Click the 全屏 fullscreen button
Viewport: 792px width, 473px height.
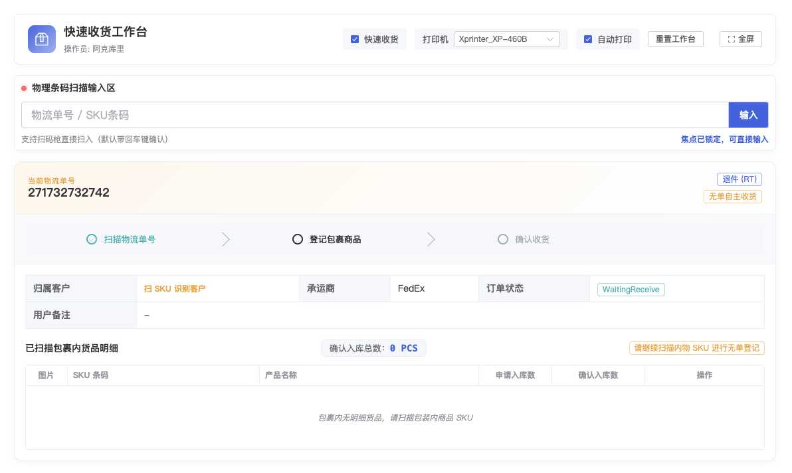pos(740,39)
